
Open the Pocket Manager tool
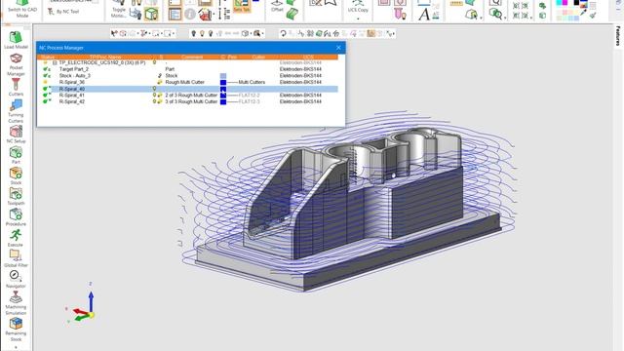click(16, 64)
